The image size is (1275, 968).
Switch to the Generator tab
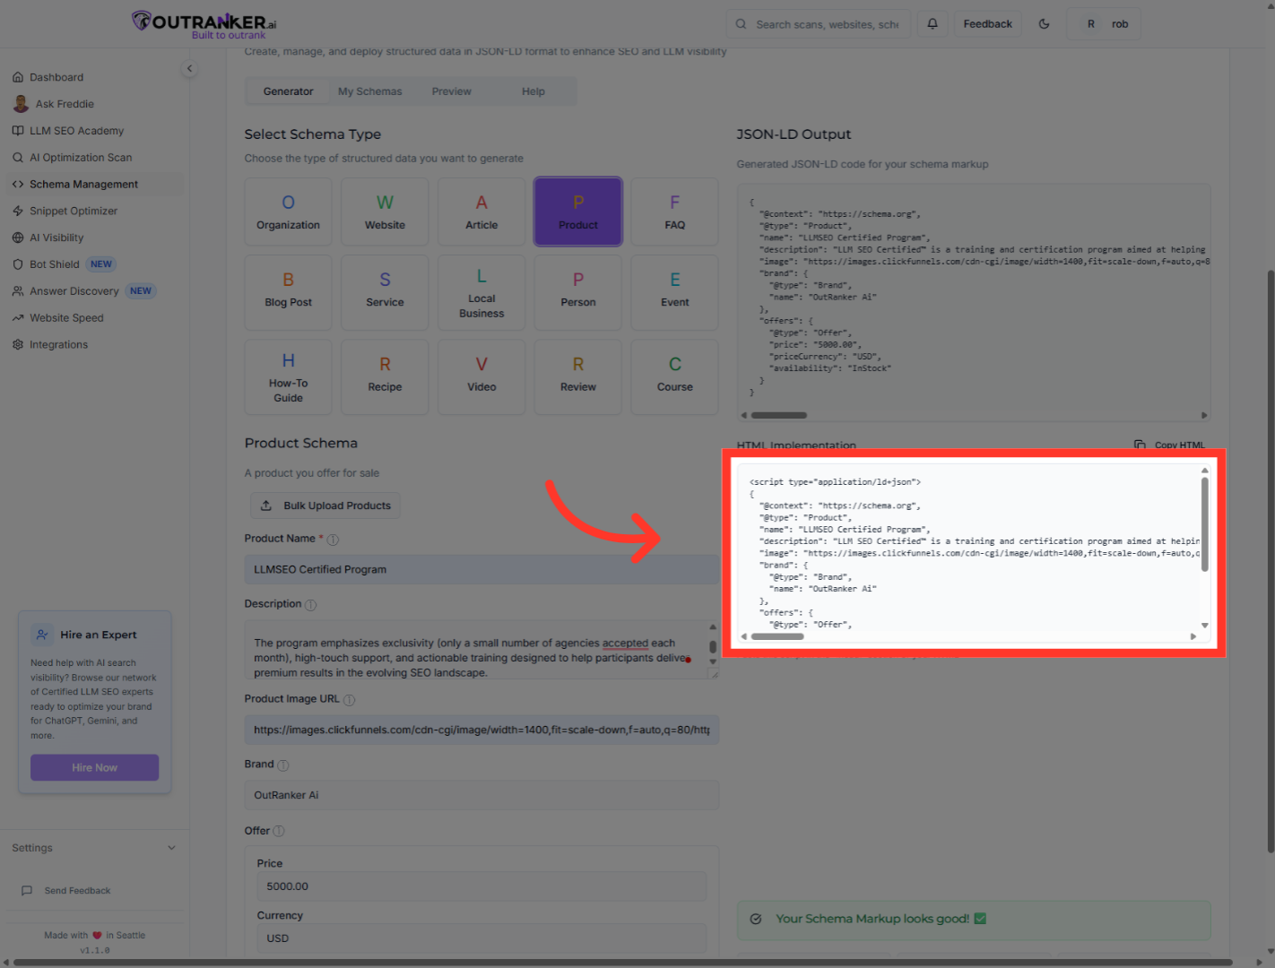(x=288, y=91)
